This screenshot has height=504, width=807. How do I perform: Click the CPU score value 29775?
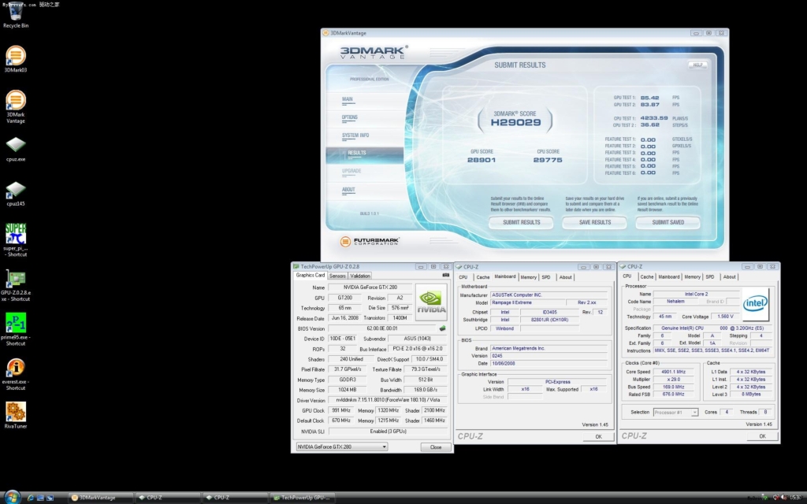548,160
